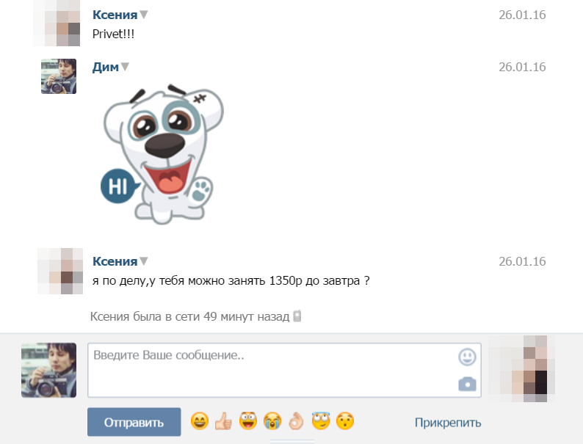The width and height of the screenshot is (583, 444).
Task: Click your avatar beside the message box
Action: click(49, 370)
